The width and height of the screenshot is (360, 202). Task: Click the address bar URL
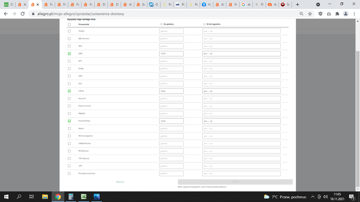point(81,14)
